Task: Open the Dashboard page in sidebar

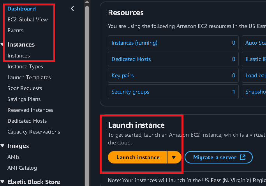Action: pos(21,9)
